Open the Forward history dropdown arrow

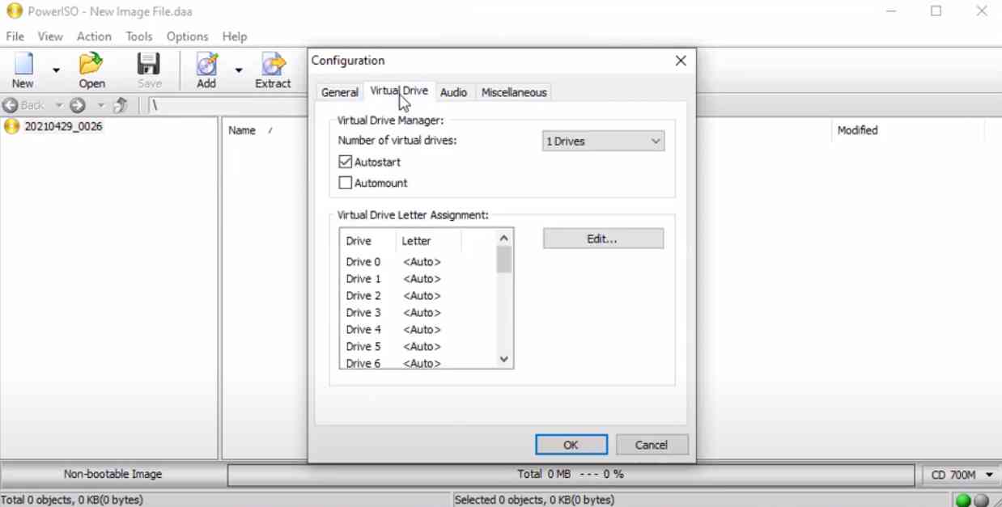point(101,105)
